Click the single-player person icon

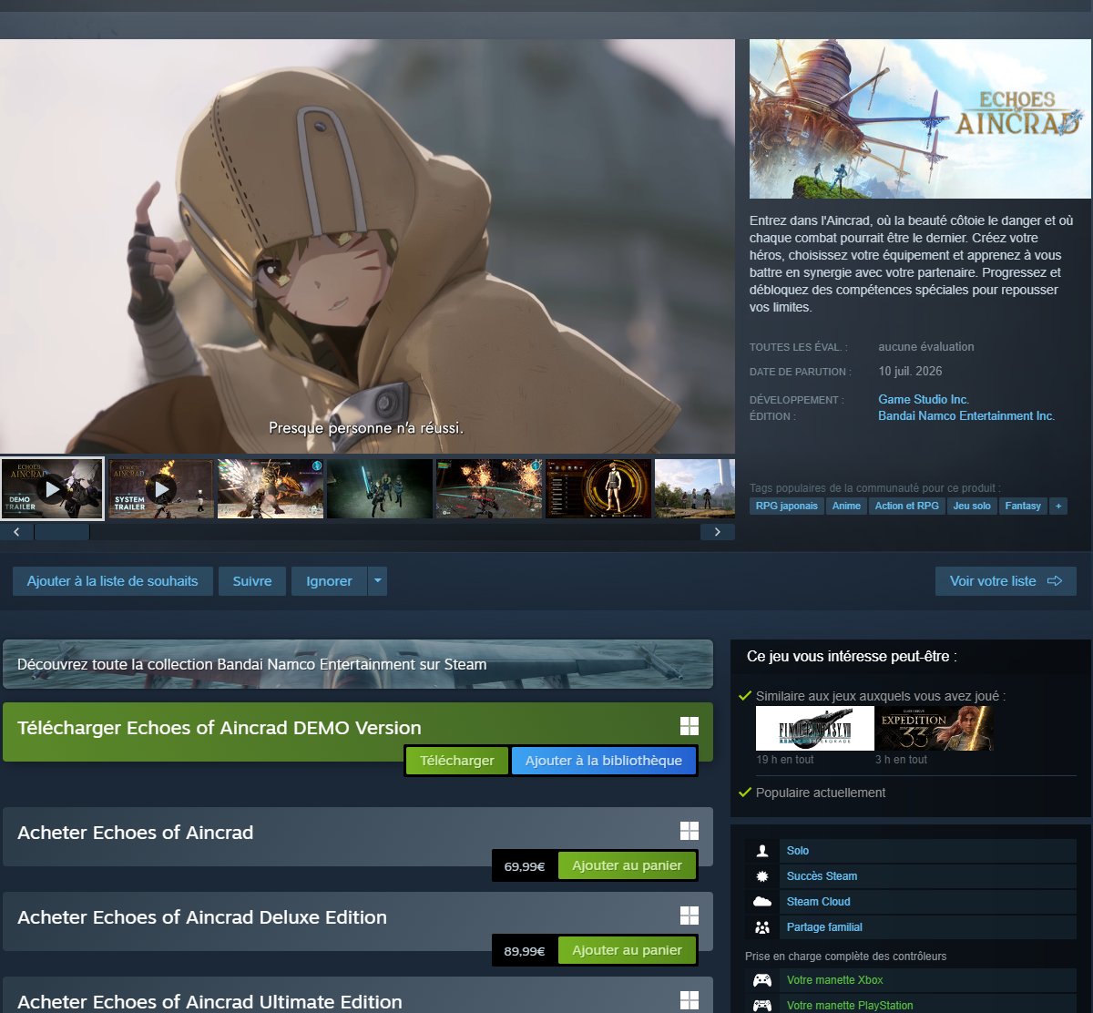click(x=761, y=851)
